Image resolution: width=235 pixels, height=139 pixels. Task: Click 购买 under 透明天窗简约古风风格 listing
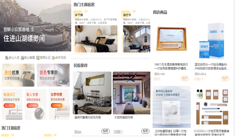click(x=105, y=131)
